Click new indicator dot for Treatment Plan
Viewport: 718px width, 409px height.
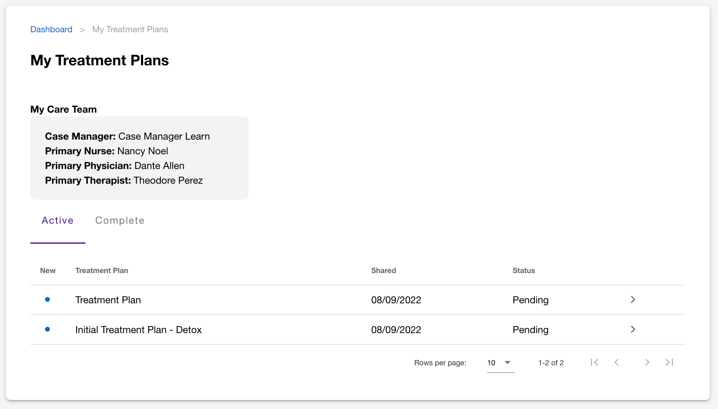pos(47,300)
